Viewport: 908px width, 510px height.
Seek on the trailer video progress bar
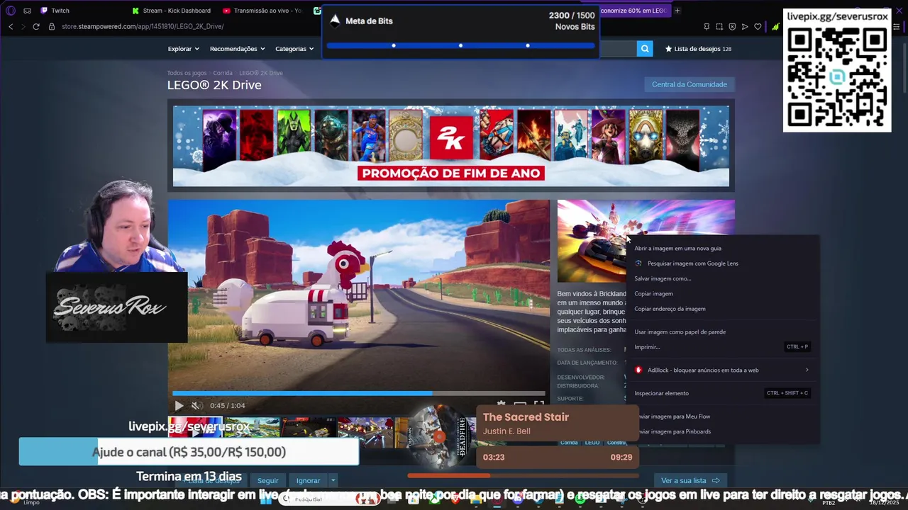359,393
